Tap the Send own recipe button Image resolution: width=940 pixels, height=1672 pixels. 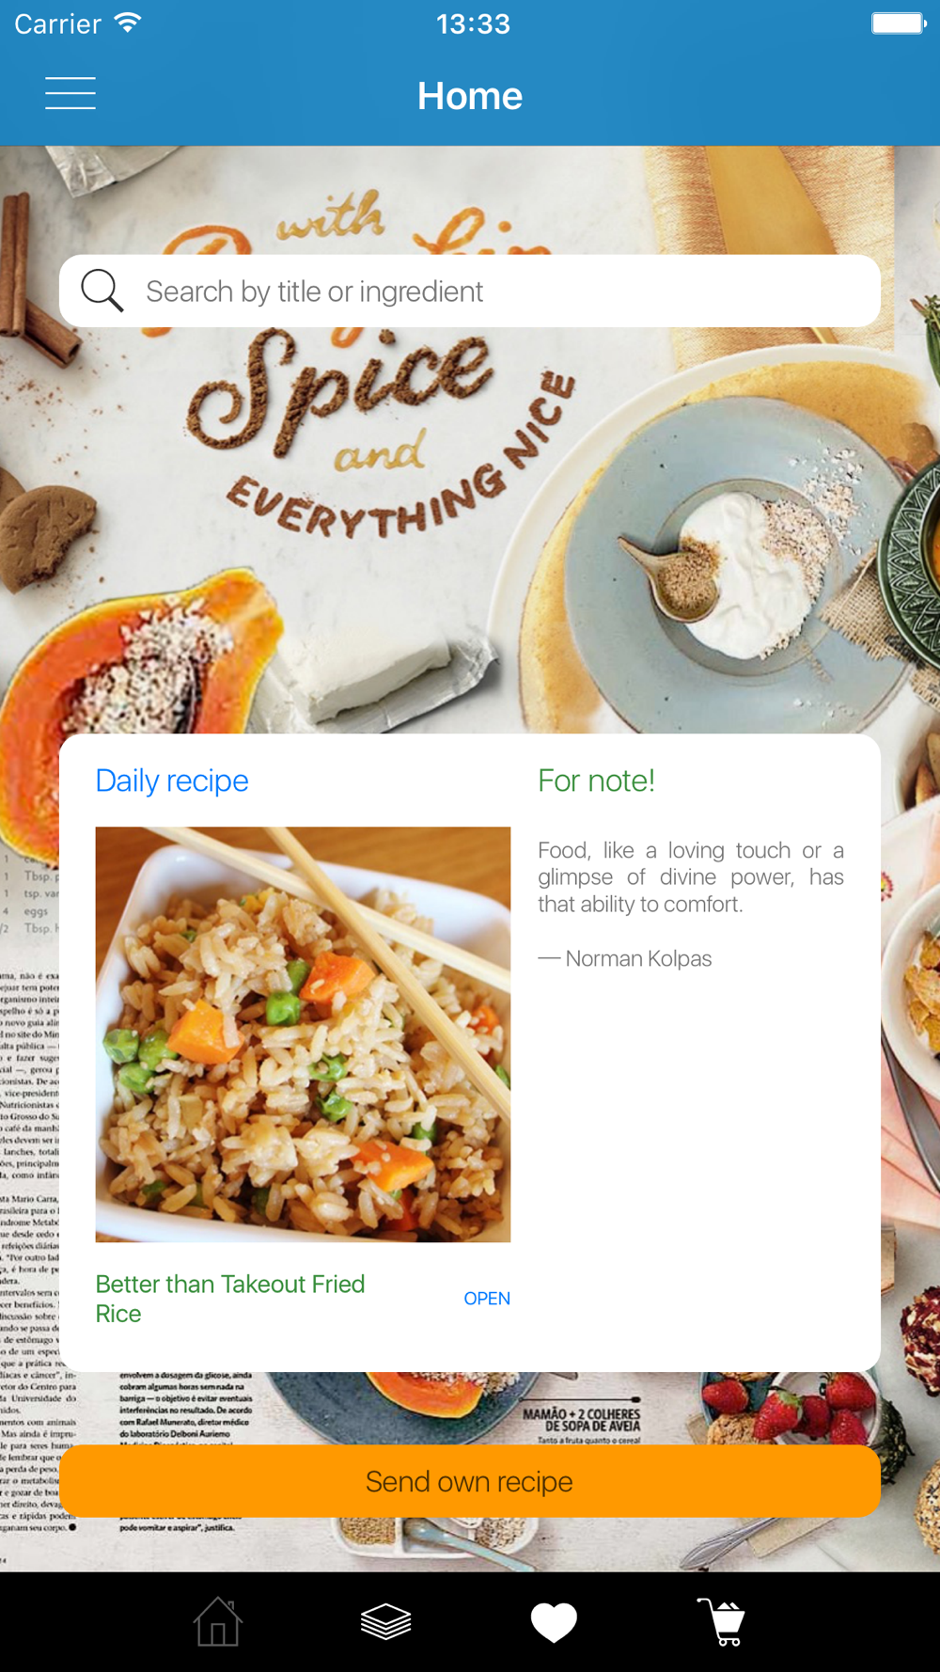pyautogui.click(x=470, y=1481)
